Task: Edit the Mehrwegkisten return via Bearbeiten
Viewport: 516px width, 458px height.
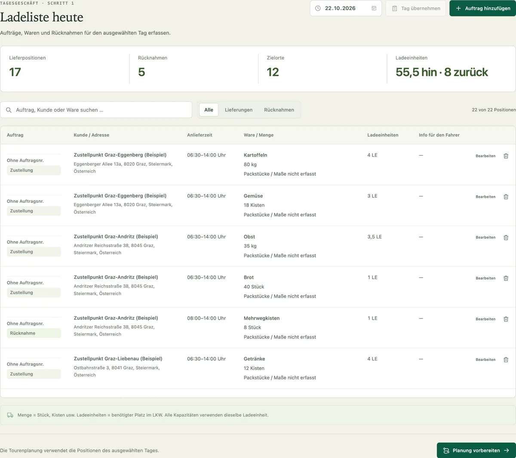Action: click(x=485, y=319)
